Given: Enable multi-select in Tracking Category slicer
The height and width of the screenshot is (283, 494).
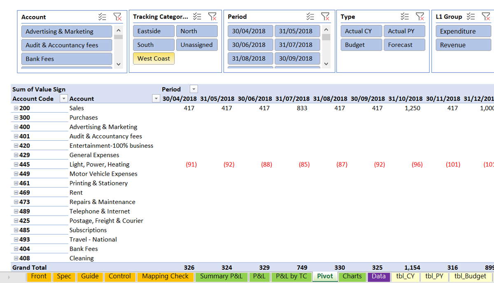Looking at the screenshot, I should 197,16.
